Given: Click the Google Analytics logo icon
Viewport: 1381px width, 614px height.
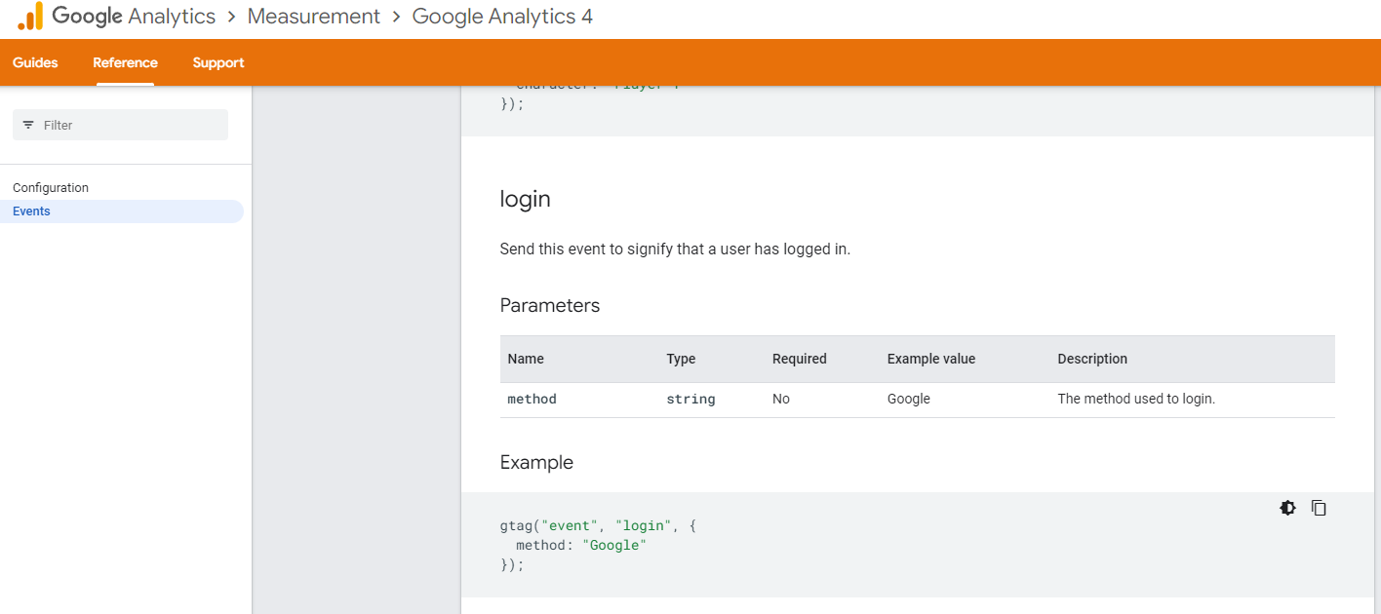Looking at the screenshot, I should (30, 17).
